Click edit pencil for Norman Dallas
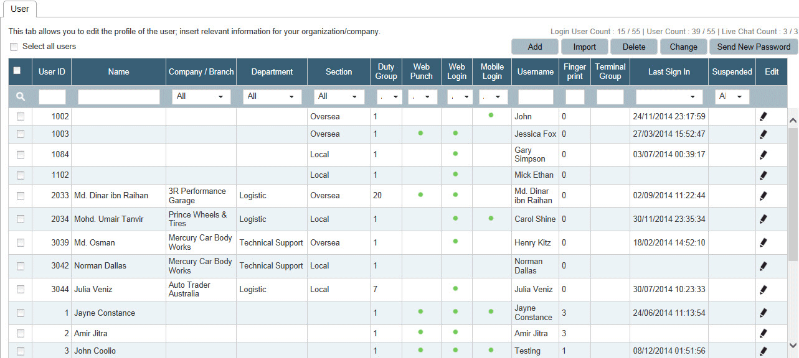799x358 pixels. coord(764,266)
